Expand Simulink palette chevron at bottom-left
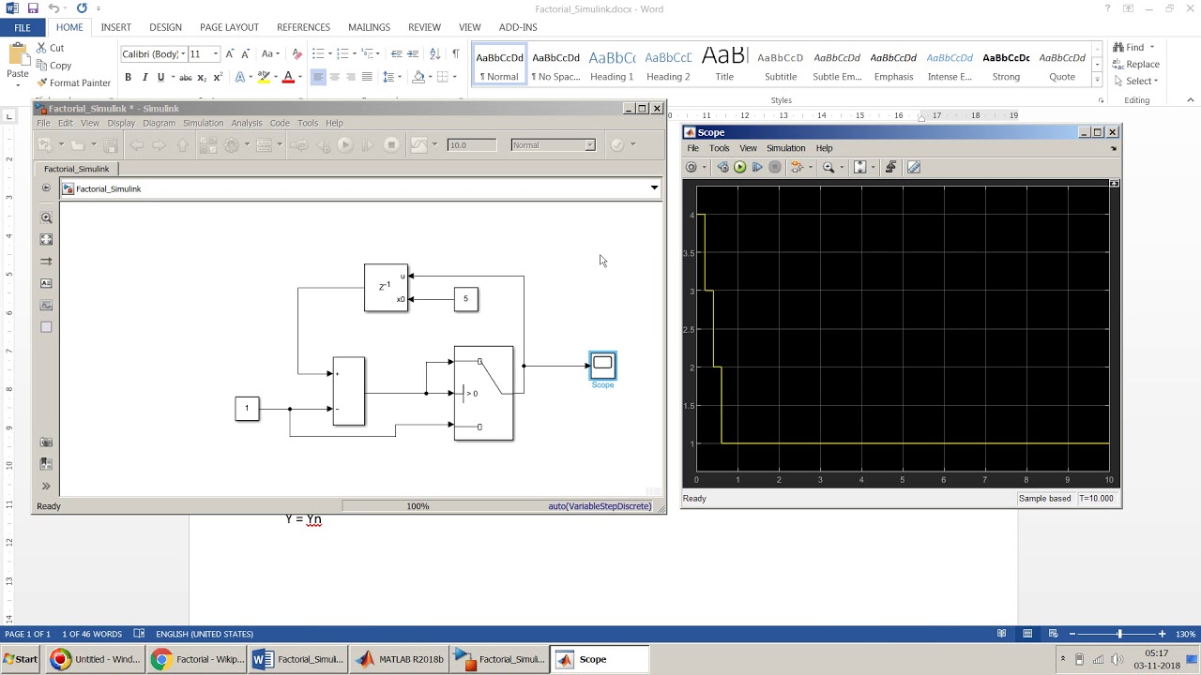The height and width of the screenshot is (675, 1201). [x=46, y=486]
